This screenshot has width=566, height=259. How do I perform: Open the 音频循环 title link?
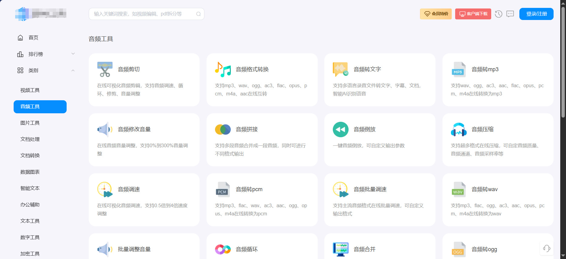pyautogui.click(x=247, y=249)
